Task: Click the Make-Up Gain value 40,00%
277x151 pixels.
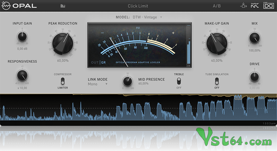Action: 217,61
